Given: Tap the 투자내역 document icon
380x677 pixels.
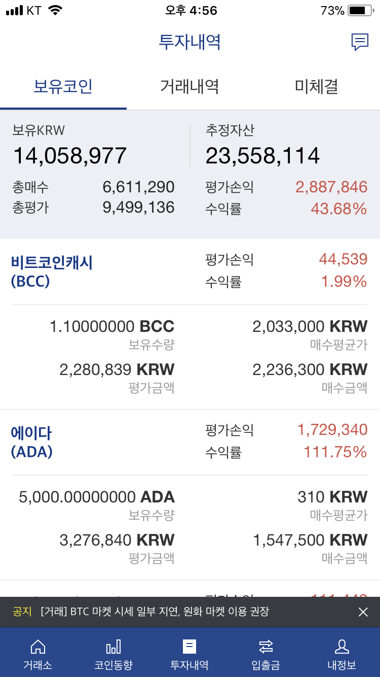Looking at the screenshot, I should click(189, 647).
